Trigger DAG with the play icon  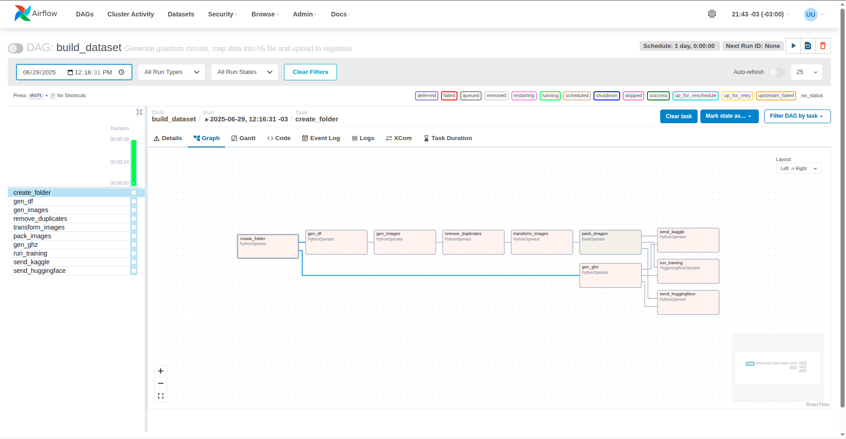click(x=793, y=46)
